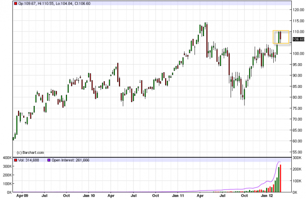306x199 pixels.
Task: Click the Open Interest: 261,666 label
Action: point(70,160)
